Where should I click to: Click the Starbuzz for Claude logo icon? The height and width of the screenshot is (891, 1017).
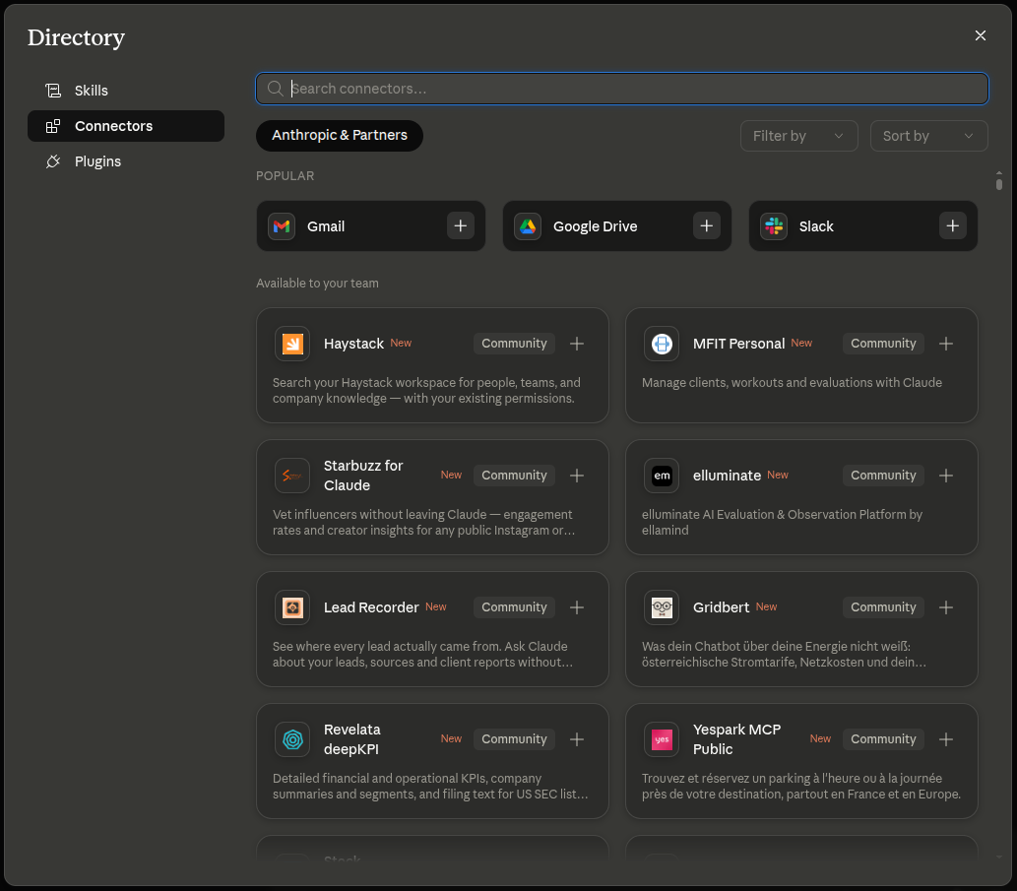[292, 476]
